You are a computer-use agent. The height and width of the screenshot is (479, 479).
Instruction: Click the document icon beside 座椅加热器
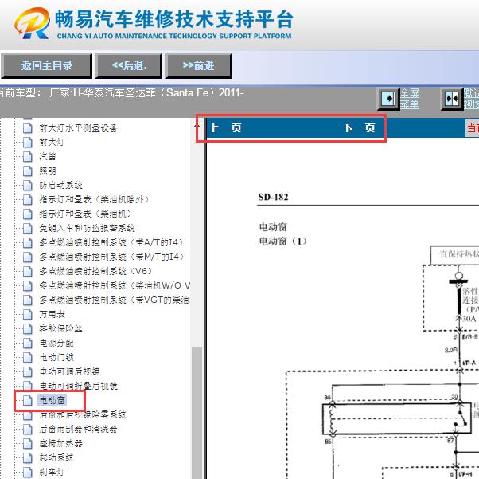click(x=28, y=443)
